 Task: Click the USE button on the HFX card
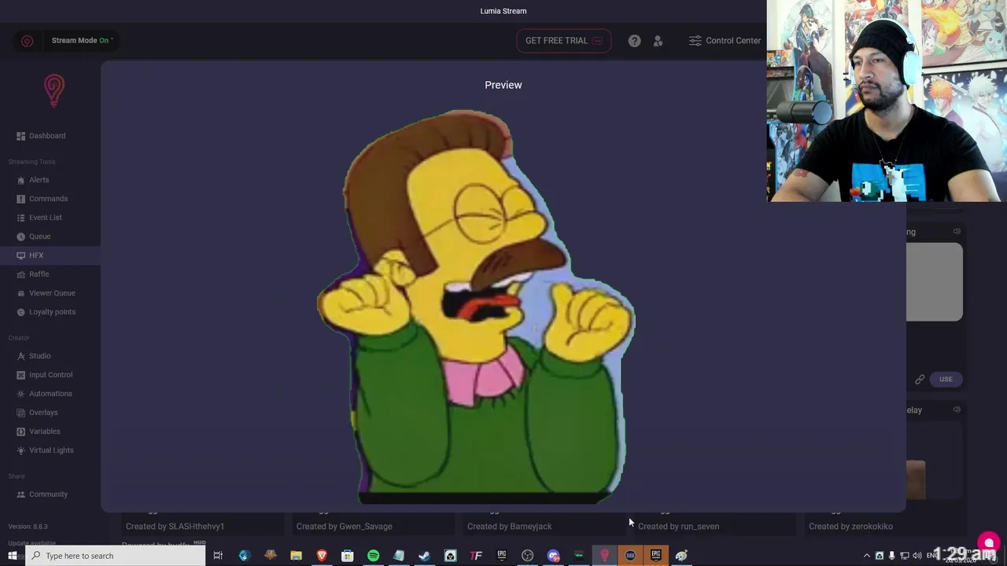[946, 380]
